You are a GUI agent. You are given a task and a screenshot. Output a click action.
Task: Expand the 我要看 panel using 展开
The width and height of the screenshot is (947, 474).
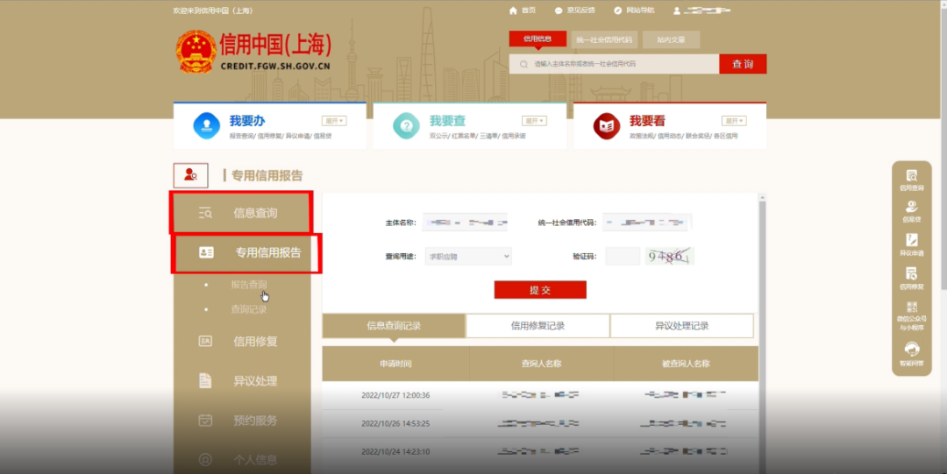coord(734,121)
